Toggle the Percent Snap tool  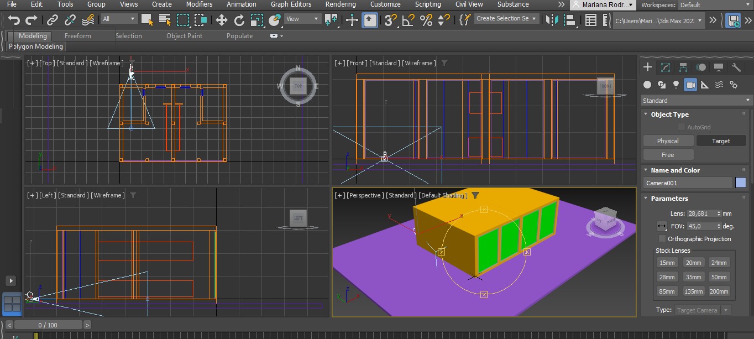(426, 20)
